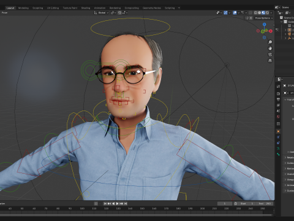The image size is (294, 221).
Task: Play the animation in reverse
Action: point(113,204)
